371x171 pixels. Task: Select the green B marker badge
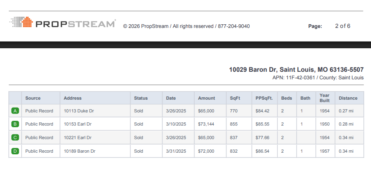(x=15, y=124)
